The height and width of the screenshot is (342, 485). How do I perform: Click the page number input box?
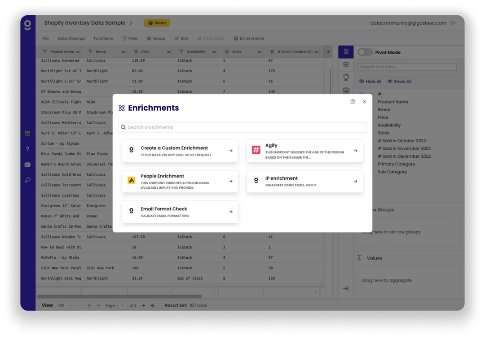point(122,305)
